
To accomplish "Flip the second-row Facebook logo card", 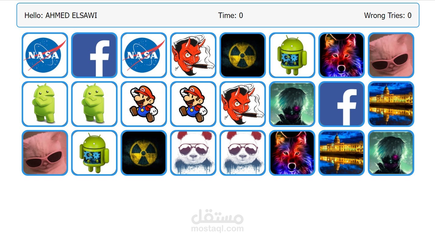I will tap(342, 104).
